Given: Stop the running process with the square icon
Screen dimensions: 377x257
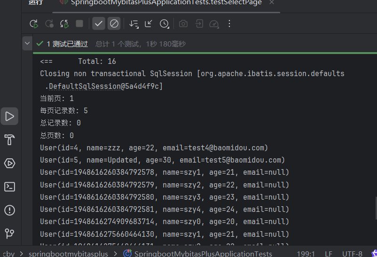Looking at the screenshot, I should 79,23.
